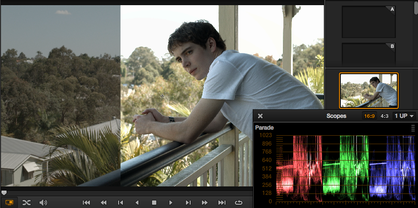Select the highlighted clip thumbnail
Image resolution: width=418 pixels, height=208 pixels.
(x=369, y=91)
